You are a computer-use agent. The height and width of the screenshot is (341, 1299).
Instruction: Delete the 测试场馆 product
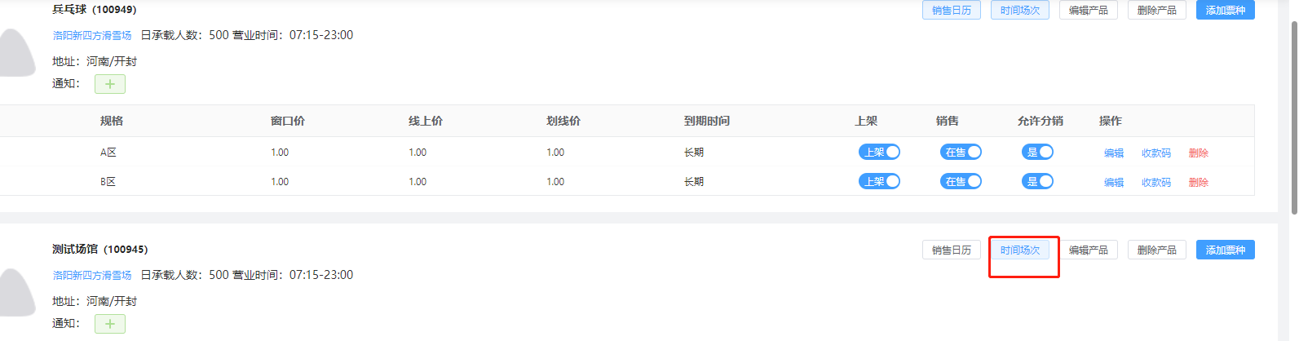(x=1156, y=250)
